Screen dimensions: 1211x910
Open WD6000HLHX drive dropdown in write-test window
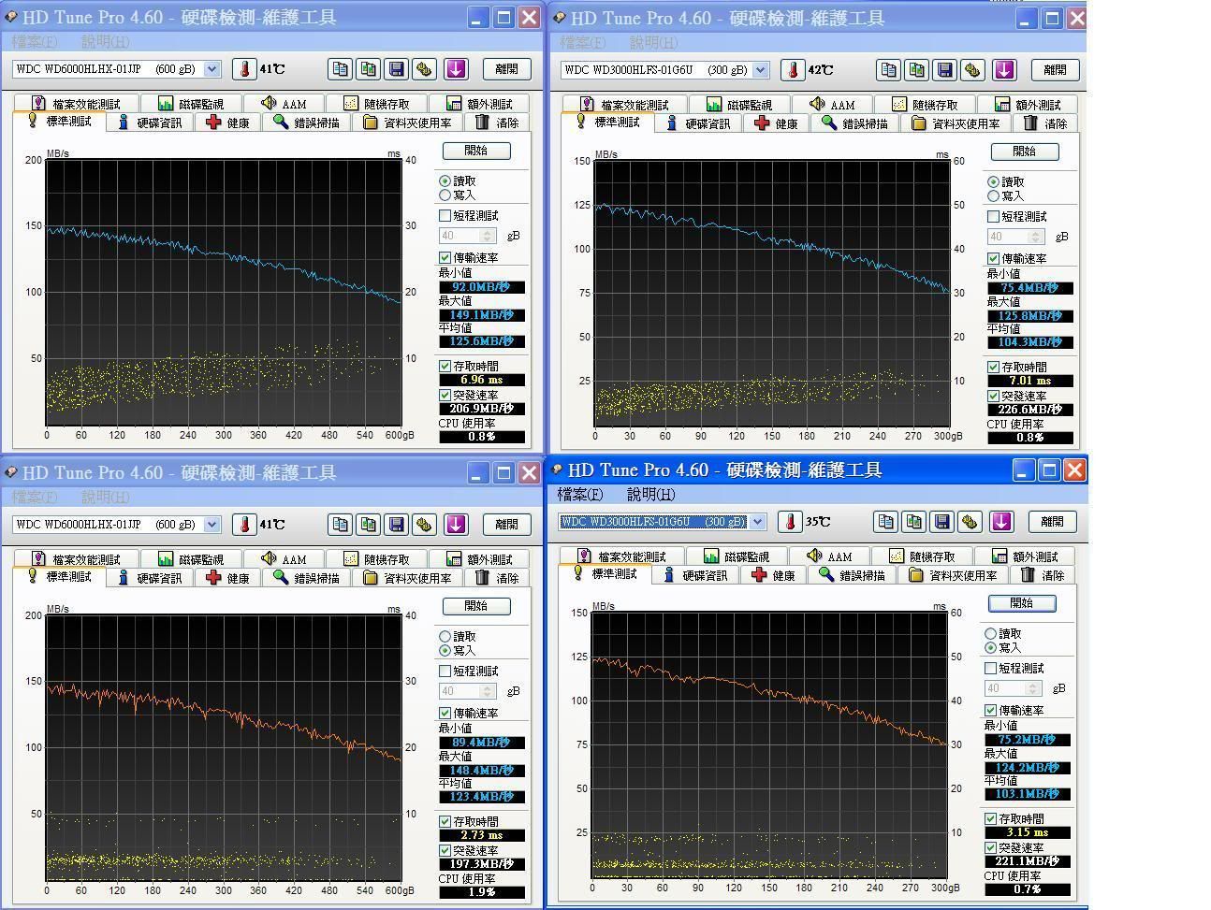[x=212, y=524]
